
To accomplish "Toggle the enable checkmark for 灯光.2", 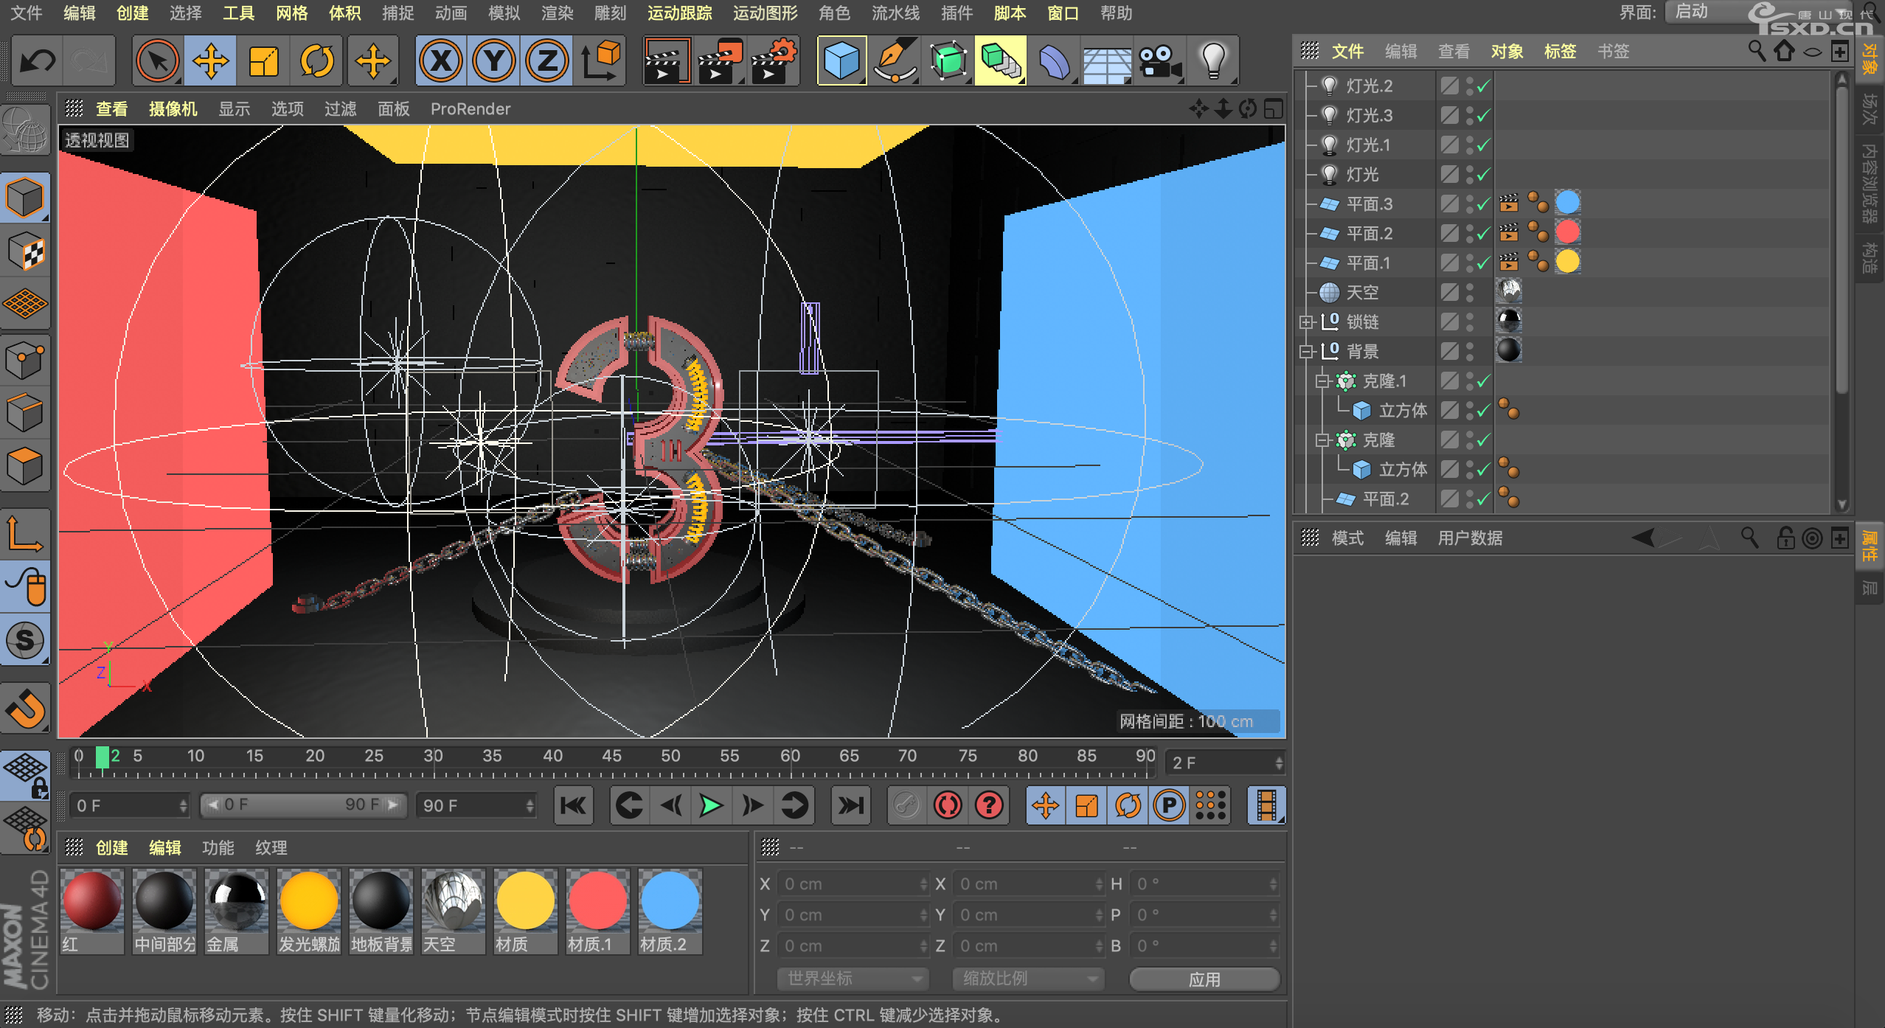I will (1483, 86).
